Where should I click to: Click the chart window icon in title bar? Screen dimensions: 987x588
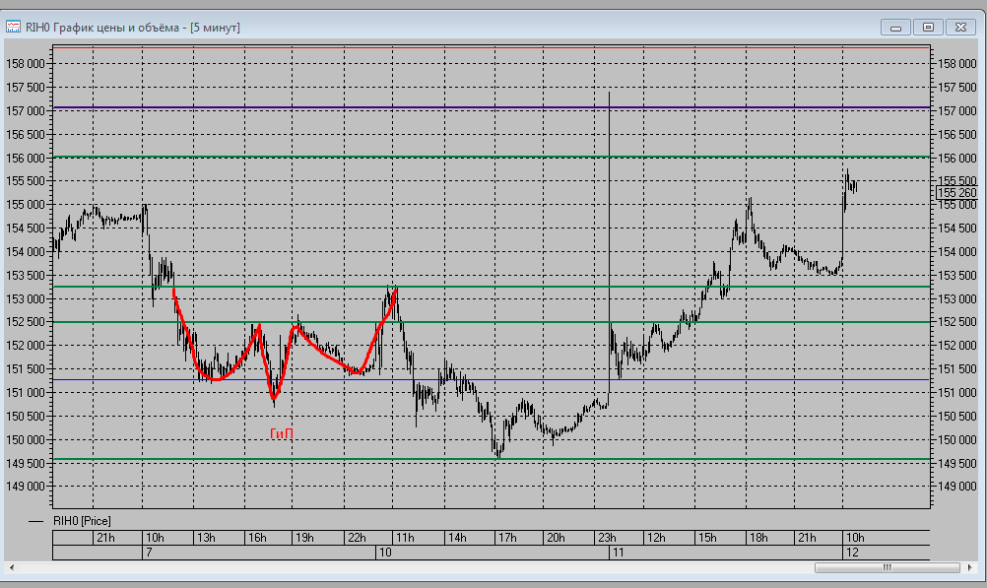[x=14, y=28]
